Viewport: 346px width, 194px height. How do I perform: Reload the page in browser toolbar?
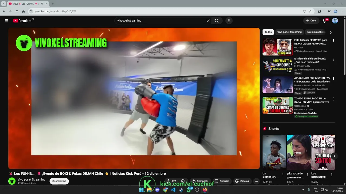[x=17, y=11]
